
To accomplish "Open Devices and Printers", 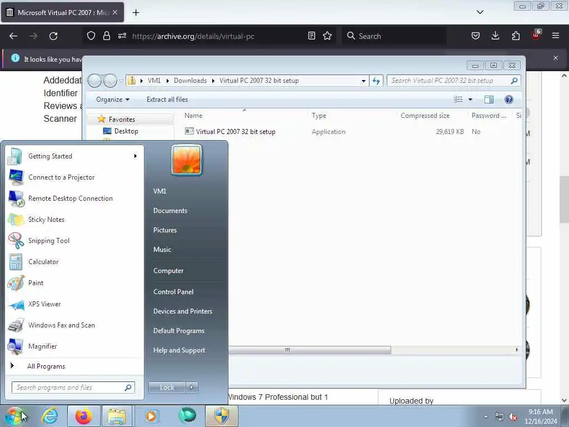I will click(182, 311).
